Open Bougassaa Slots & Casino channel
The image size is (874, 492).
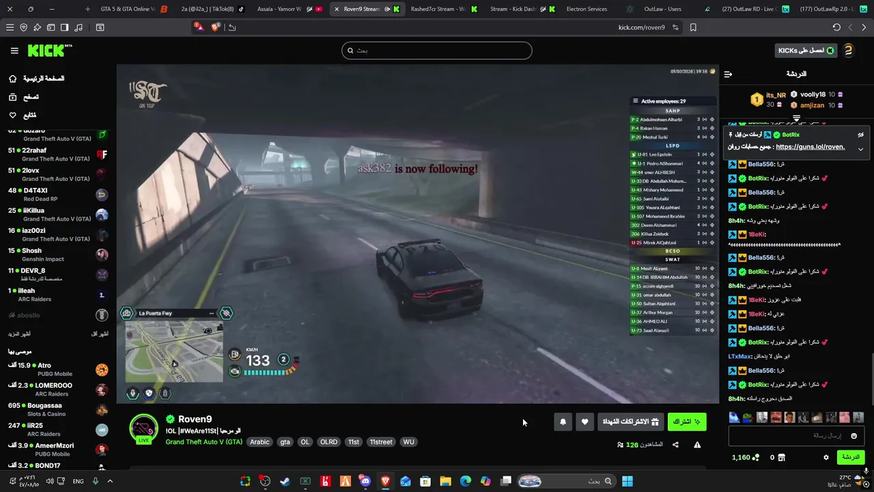pos(58,409)
